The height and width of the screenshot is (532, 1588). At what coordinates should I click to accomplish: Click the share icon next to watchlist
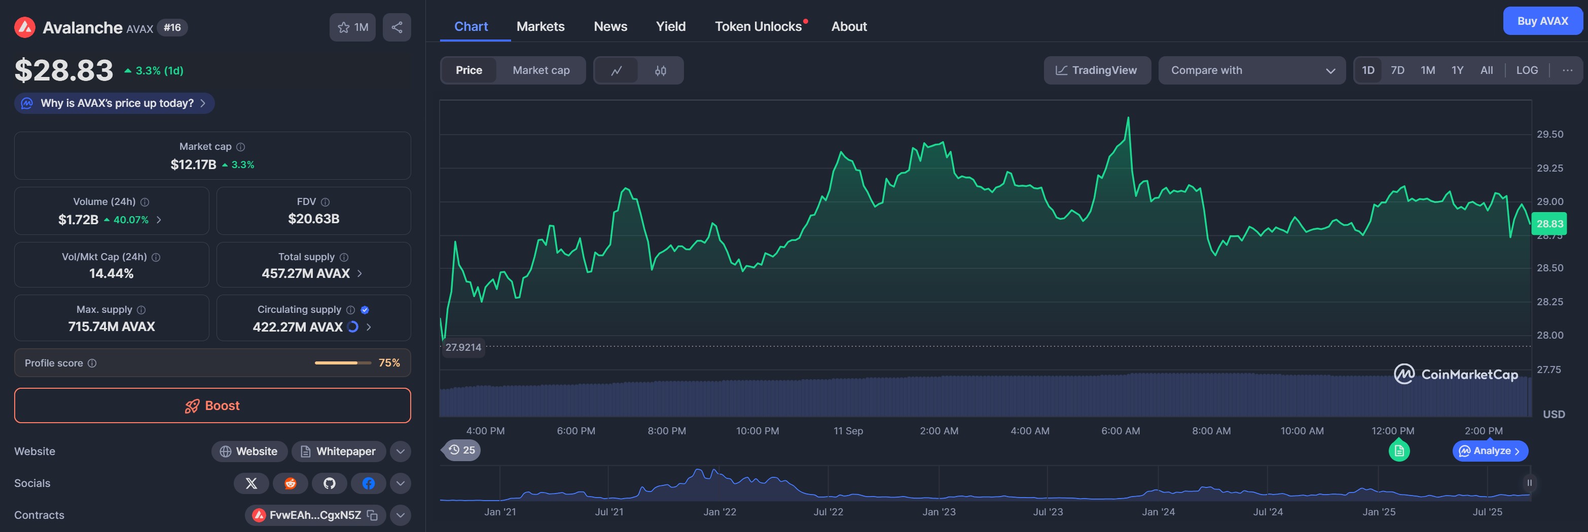(x=396, y=27)
